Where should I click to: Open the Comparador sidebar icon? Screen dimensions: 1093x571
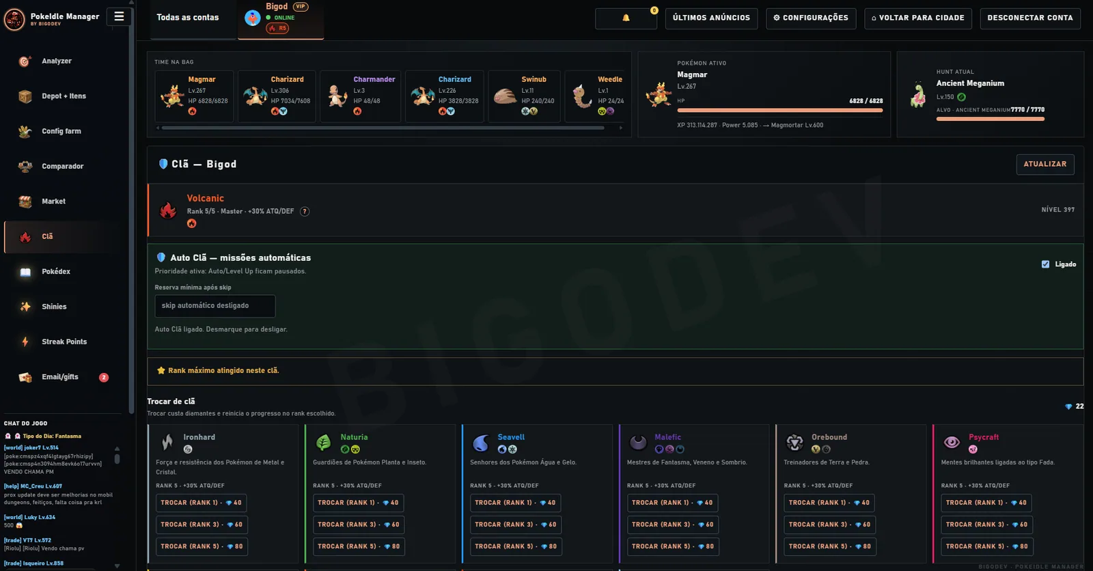pyautogui.click(x=25, y=167)
